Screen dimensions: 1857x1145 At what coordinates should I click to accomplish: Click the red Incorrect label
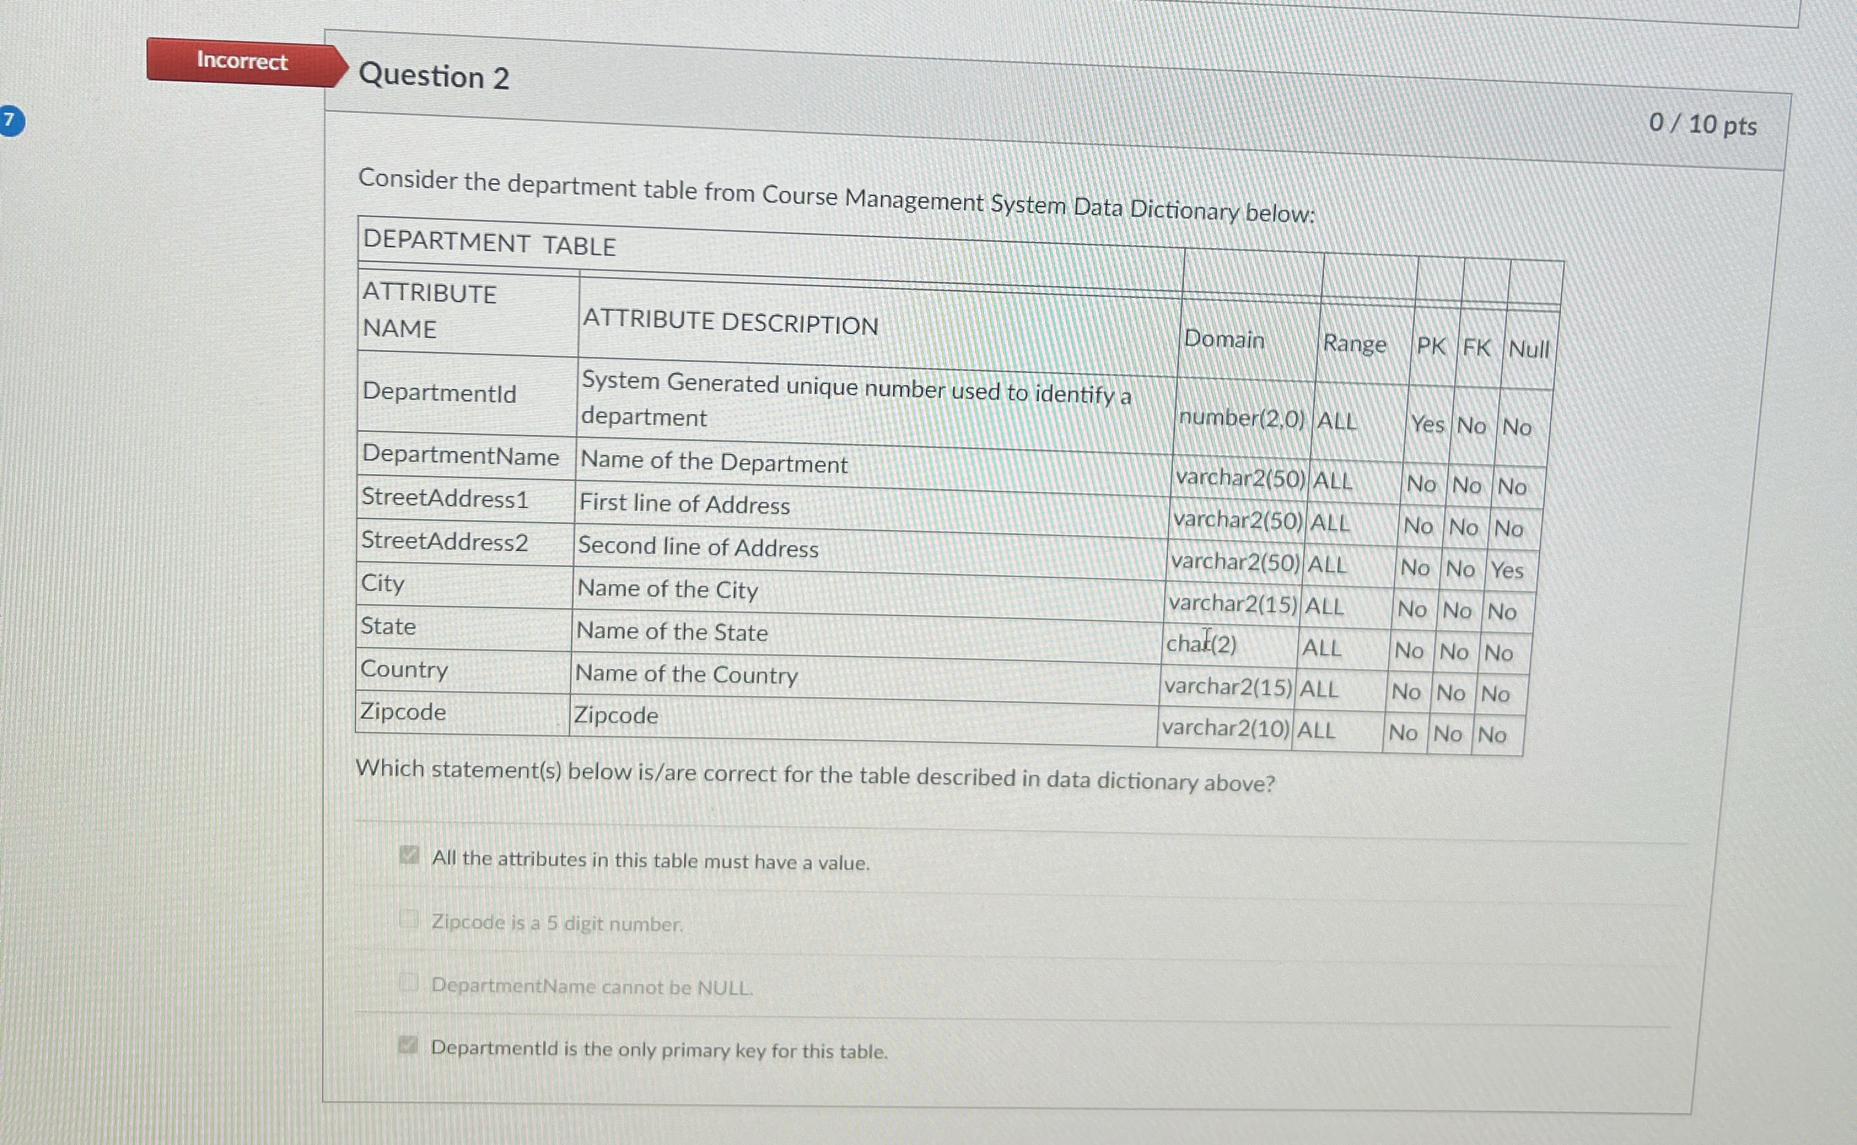241,61
